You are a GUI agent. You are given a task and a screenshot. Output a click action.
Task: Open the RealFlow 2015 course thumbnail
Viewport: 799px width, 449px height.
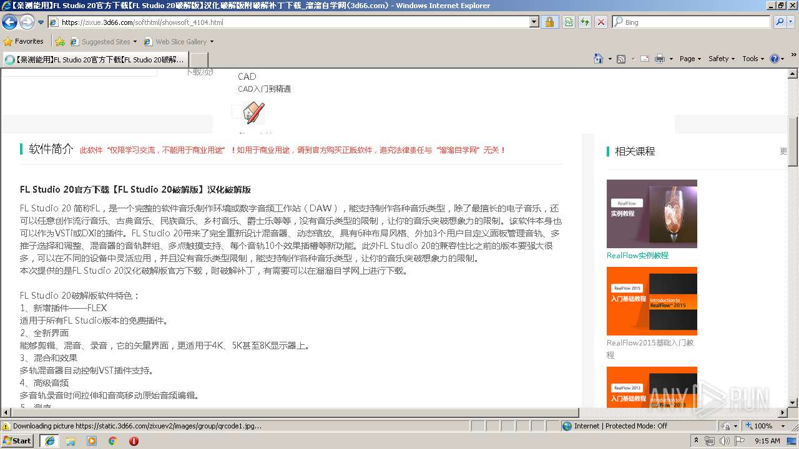point(652,301)
